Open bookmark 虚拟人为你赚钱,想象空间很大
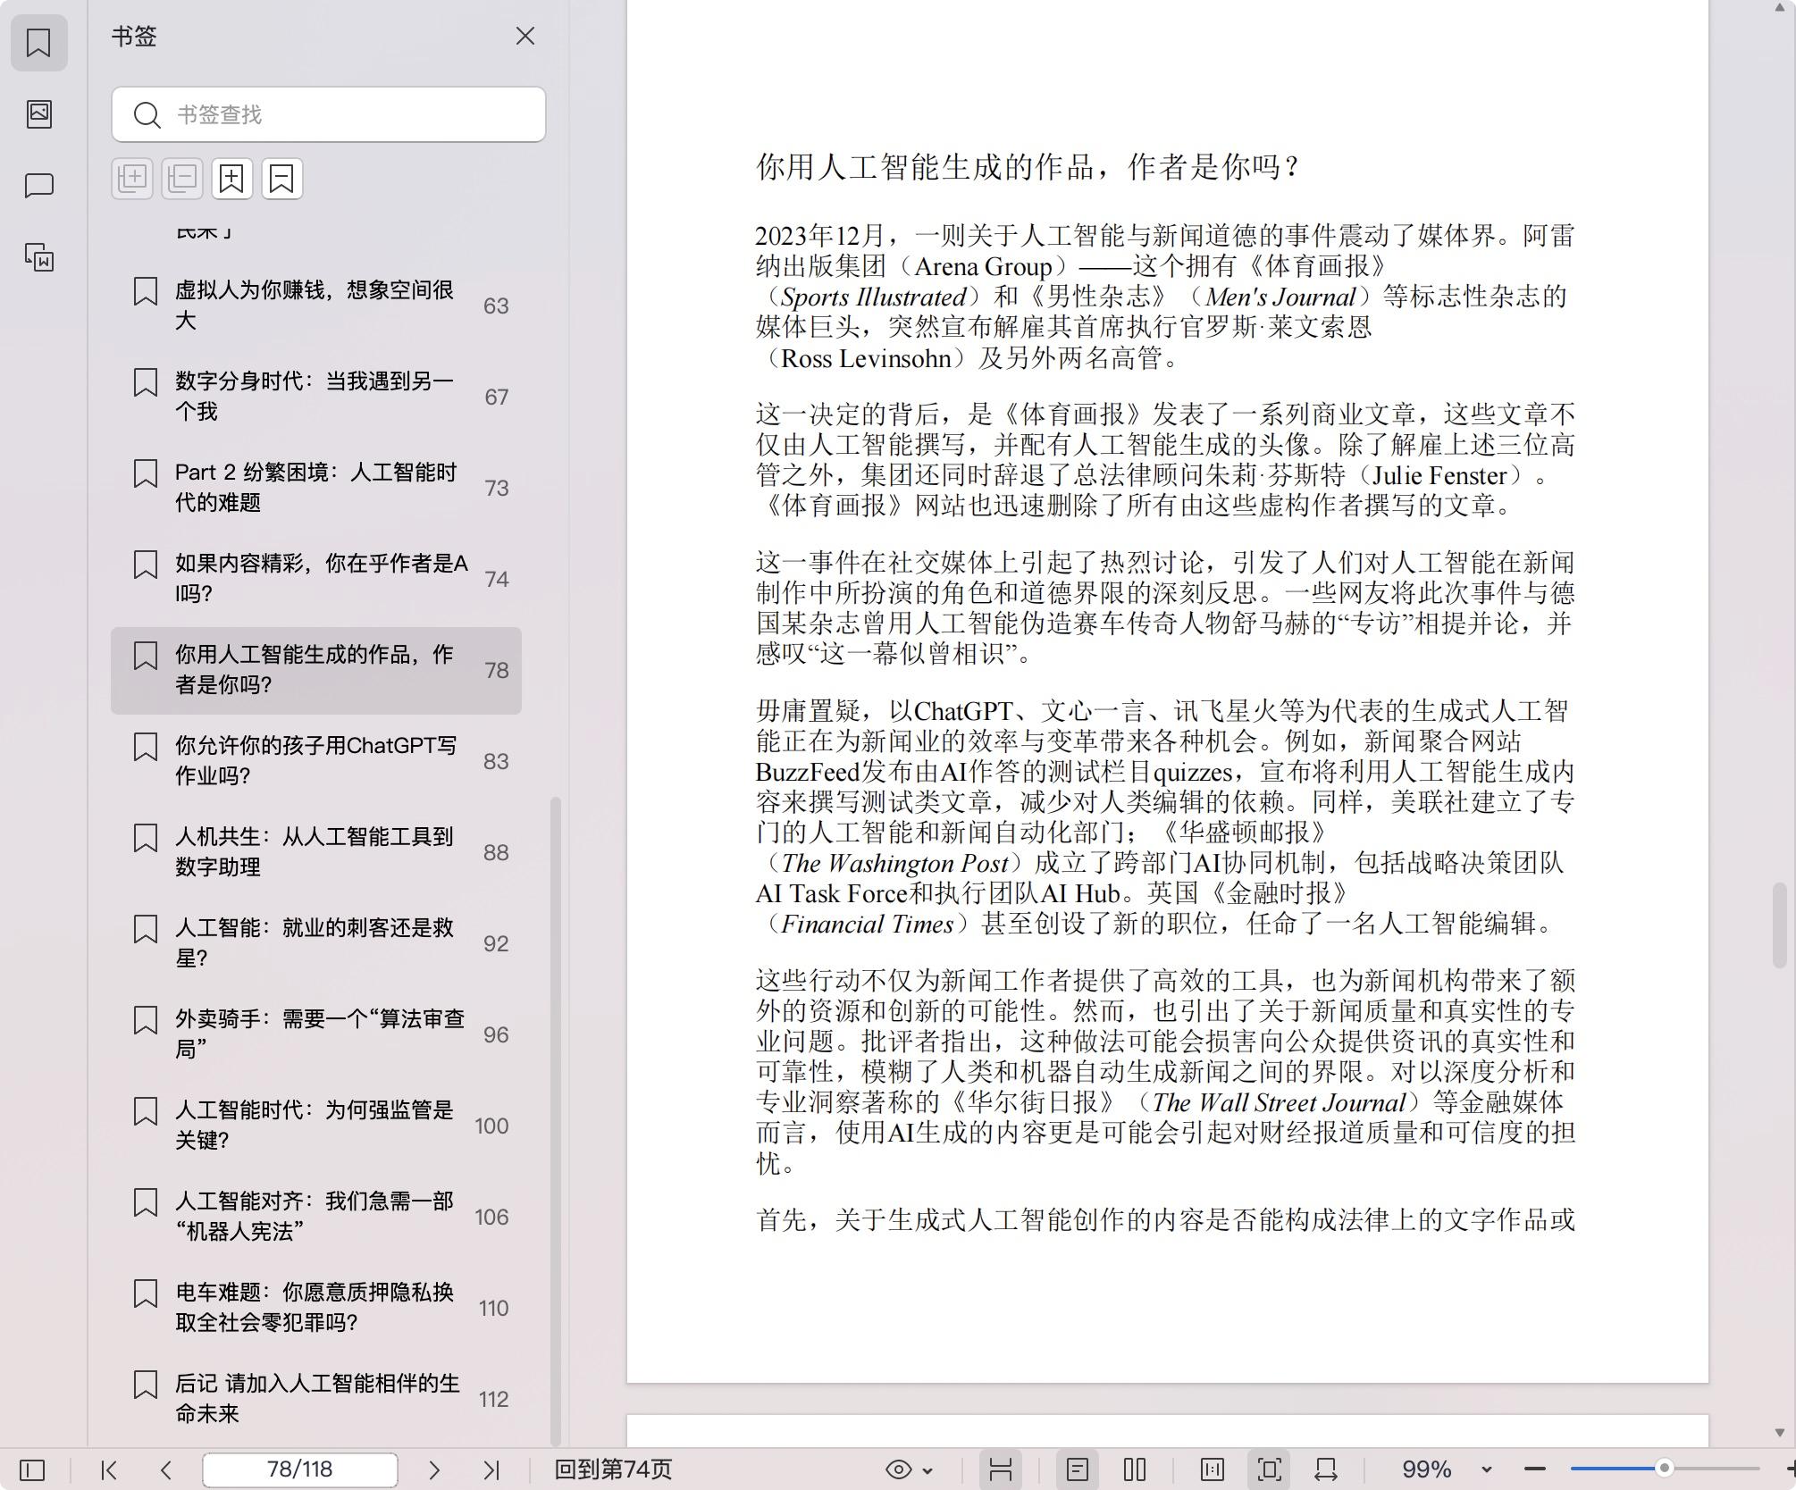This screenshot has width=1796, height=1490. (316, 306)
